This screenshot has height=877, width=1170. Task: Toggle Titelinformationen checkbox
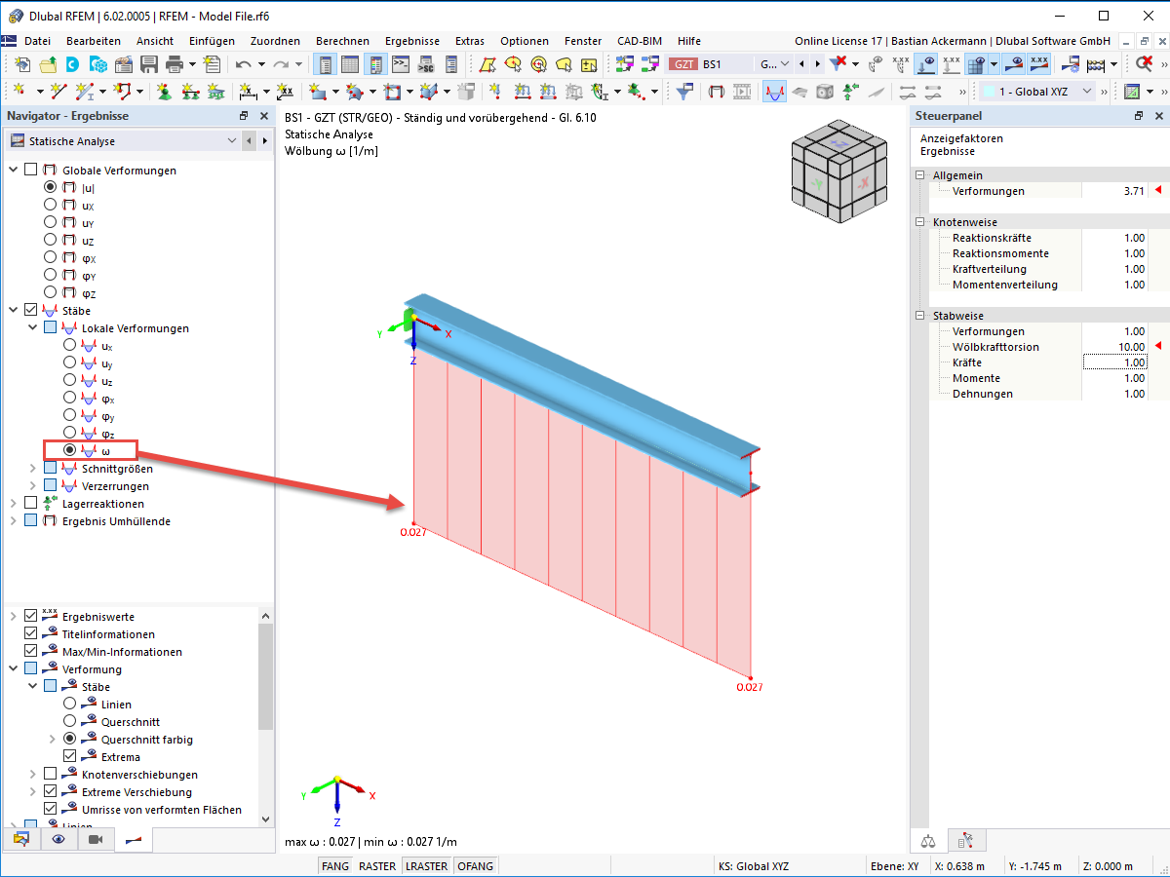coord(30,634)
